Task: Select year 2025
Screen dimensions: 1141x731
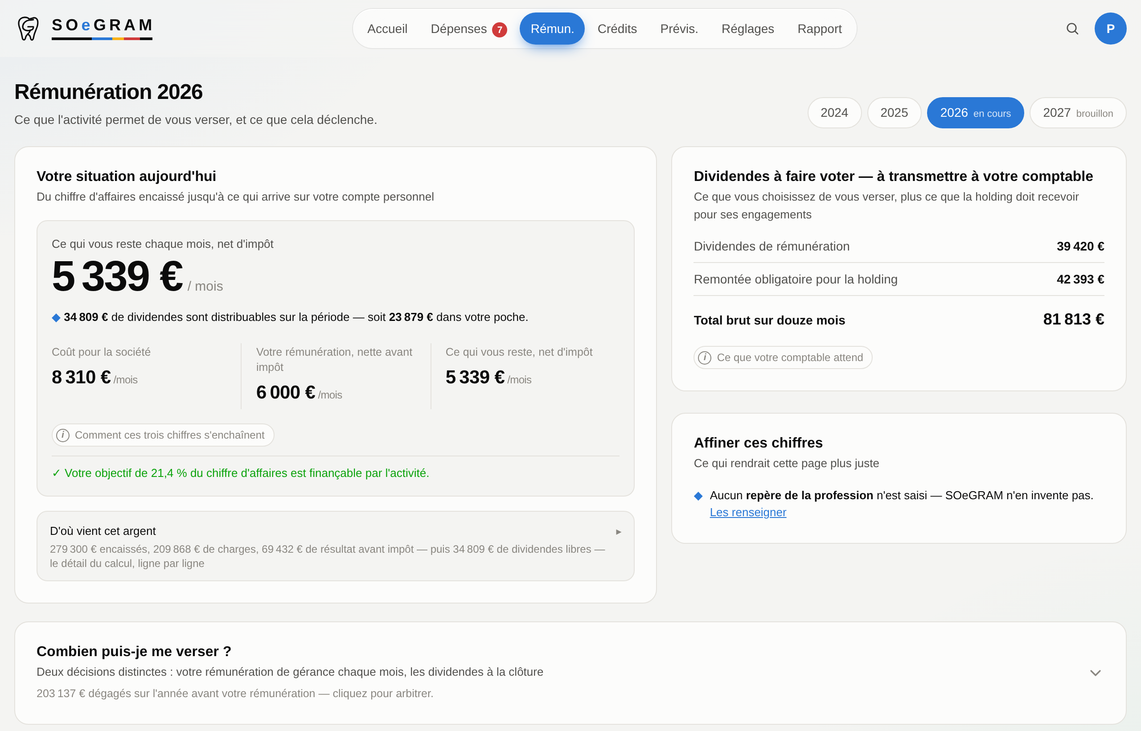Action: click(894, 113)
